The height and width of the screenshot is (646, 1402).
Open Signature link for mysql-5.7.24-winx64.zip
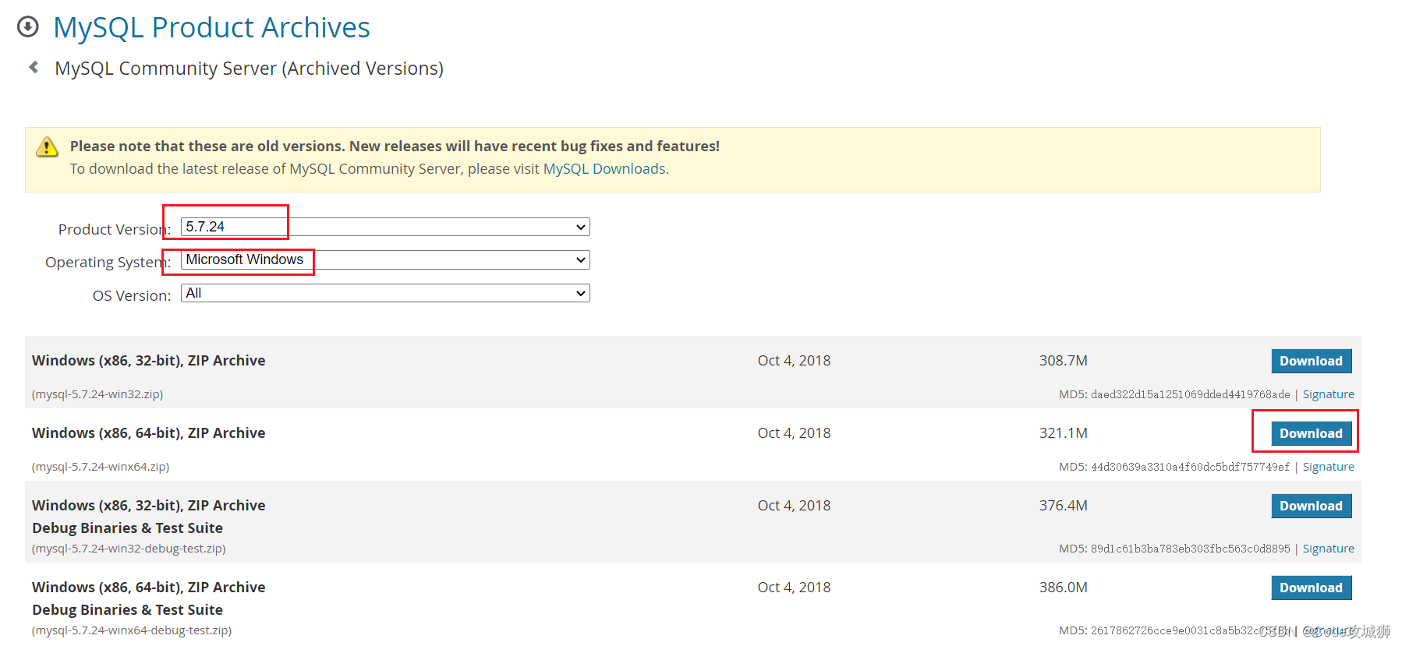1328,467
